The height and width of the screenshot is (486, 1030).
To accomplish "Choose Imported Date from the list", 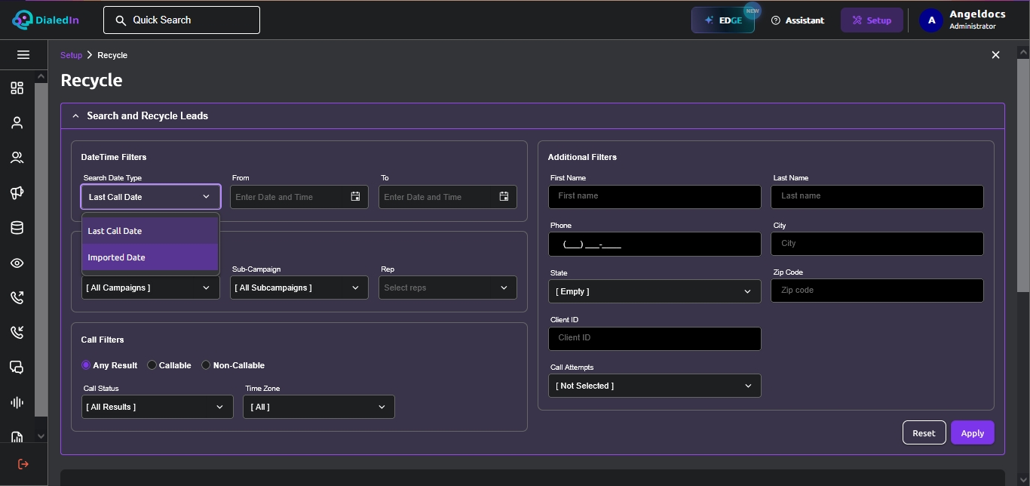I will 150,257.
